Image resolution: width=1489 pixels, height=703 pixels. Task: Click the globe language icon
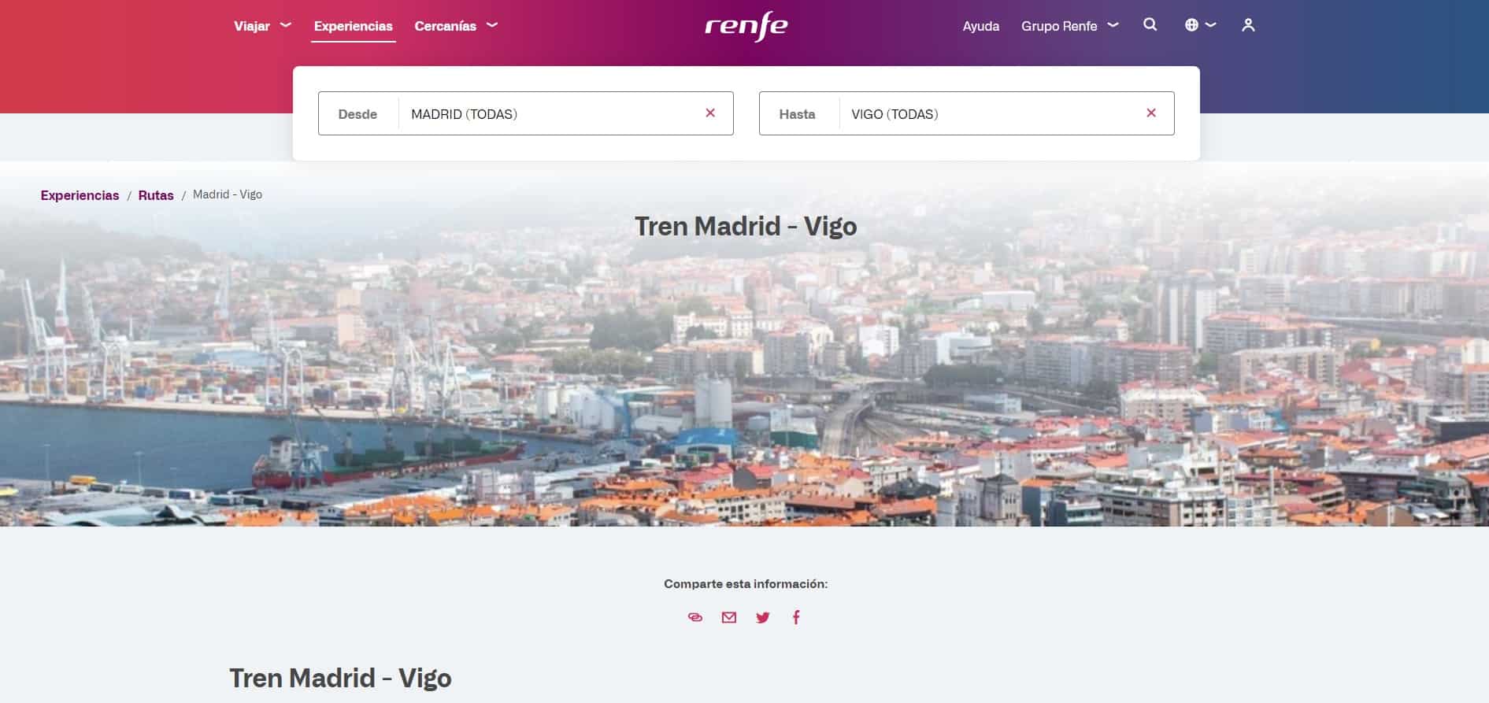1191,25
